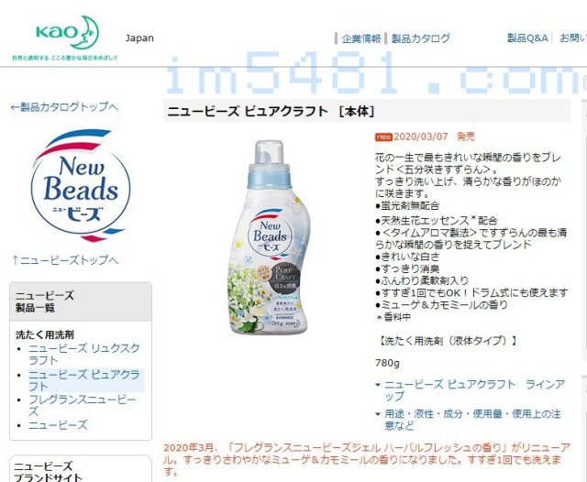Select highlighted ニュービーズ ピュアクラフト list item
This screenshot has height=482, width=587.
[84, 380]
